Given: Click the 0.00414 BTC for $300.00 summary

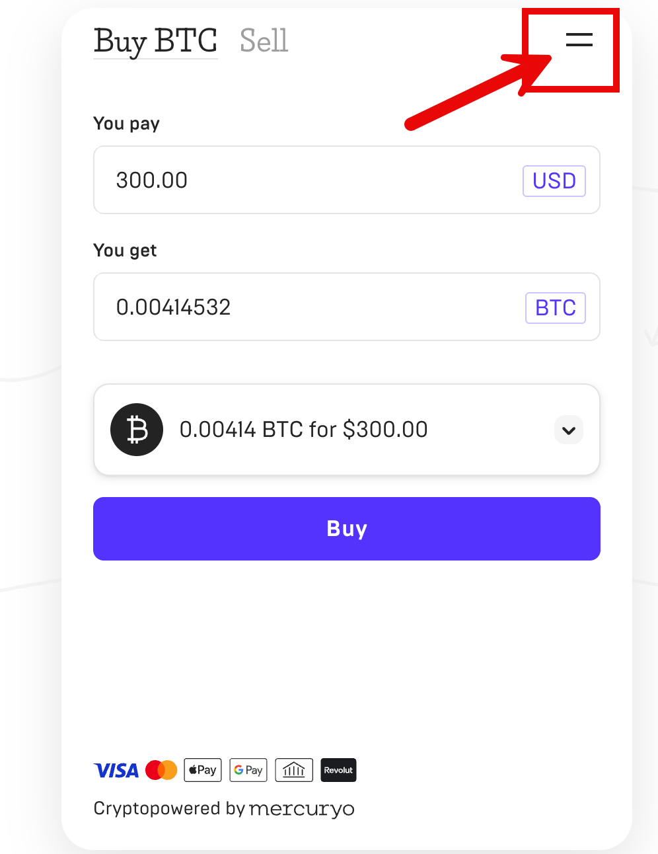Looking at the screenshot, I should coord(304,430).
